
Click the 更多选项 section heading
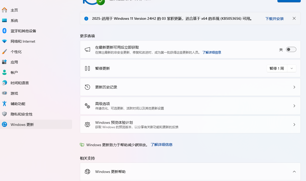[87, 36]
